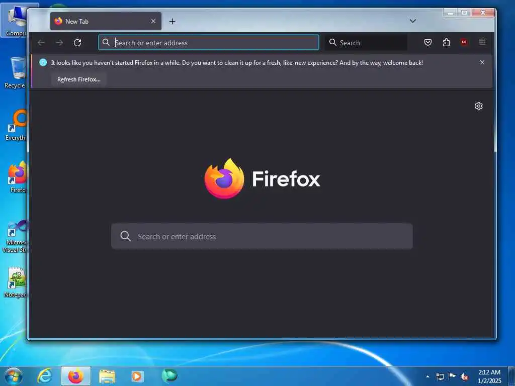
Task: Select the Notepad++ desktop shortcut
Action: click(x=15, y=282)
